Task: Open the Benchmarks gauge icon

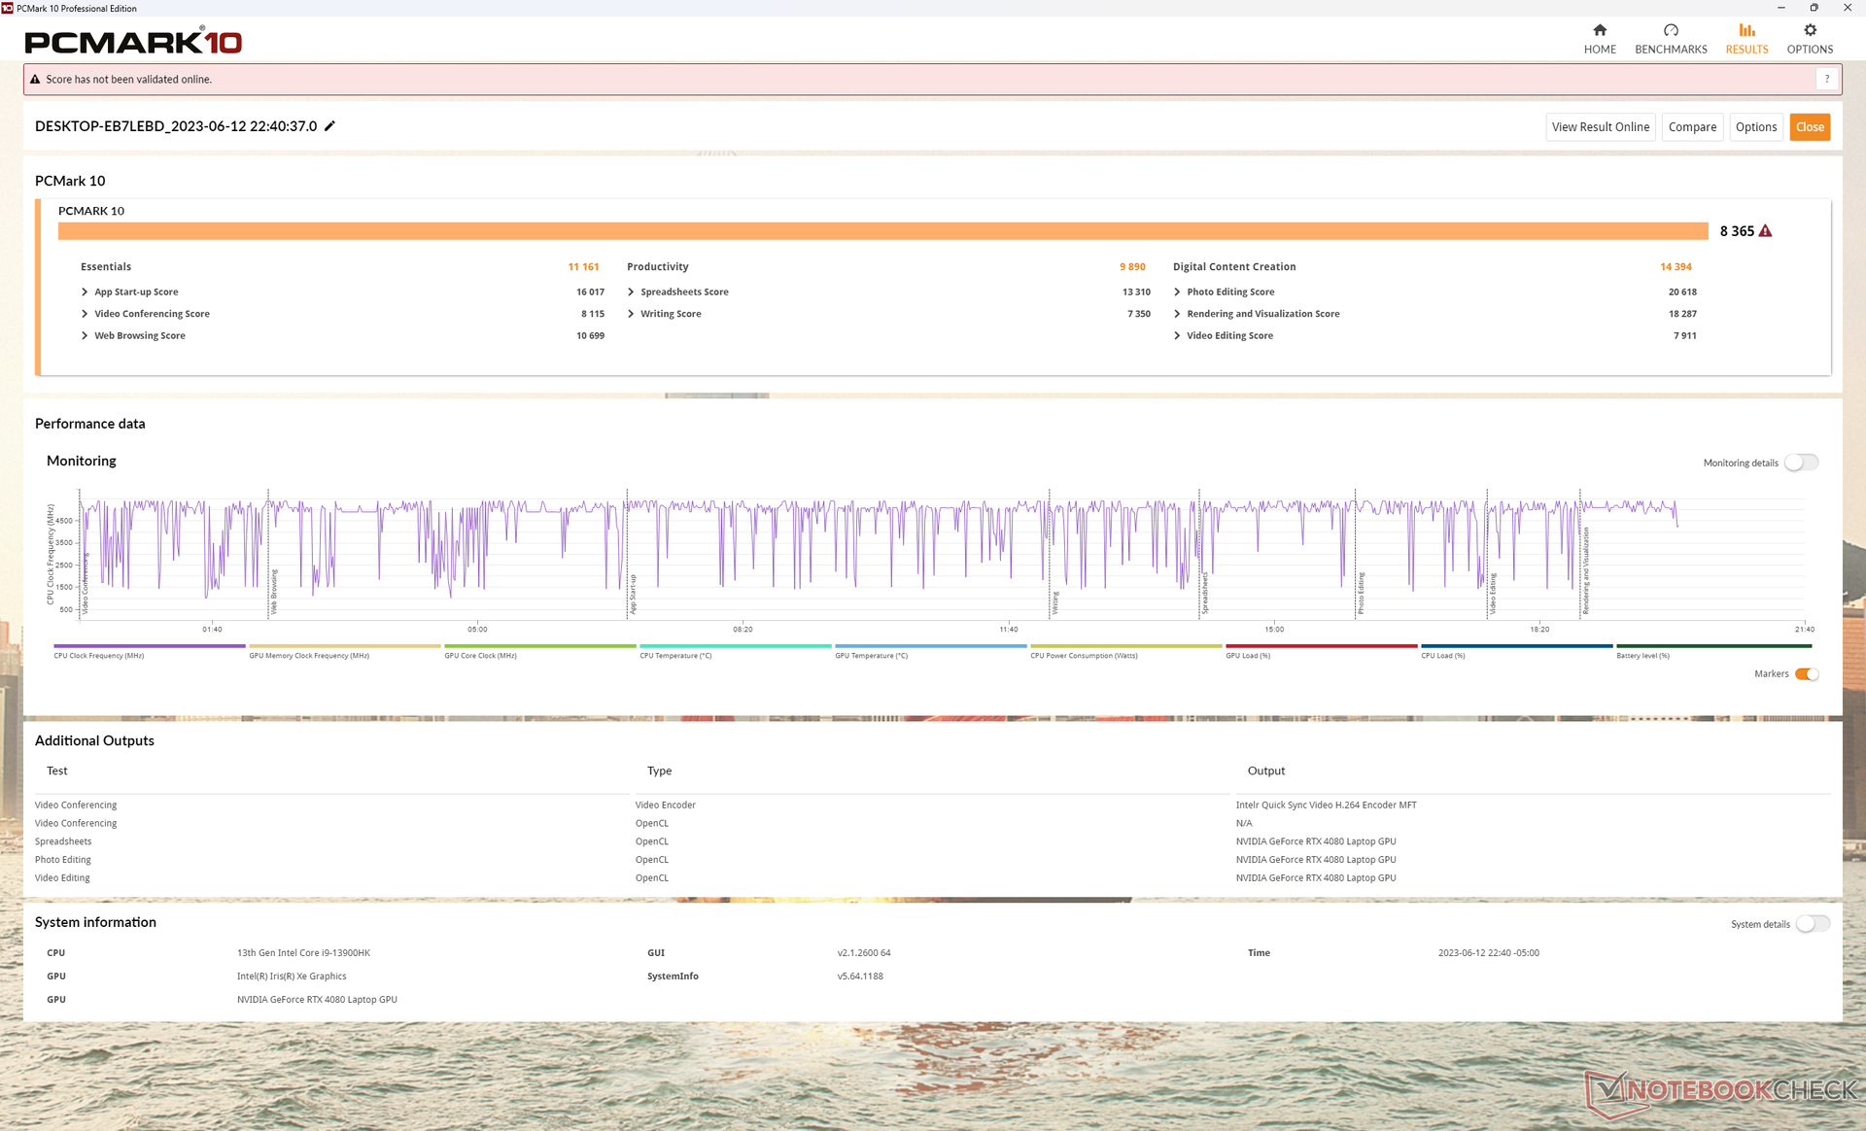Action: pos(1671,30)
